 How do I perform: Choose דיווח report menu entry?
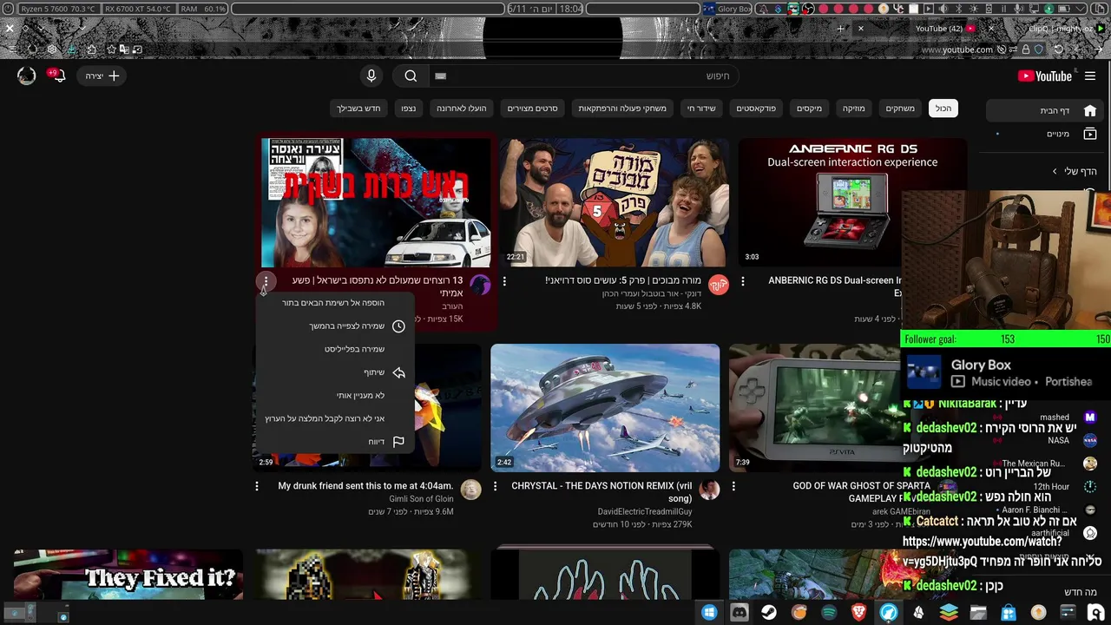coord(333,442)
